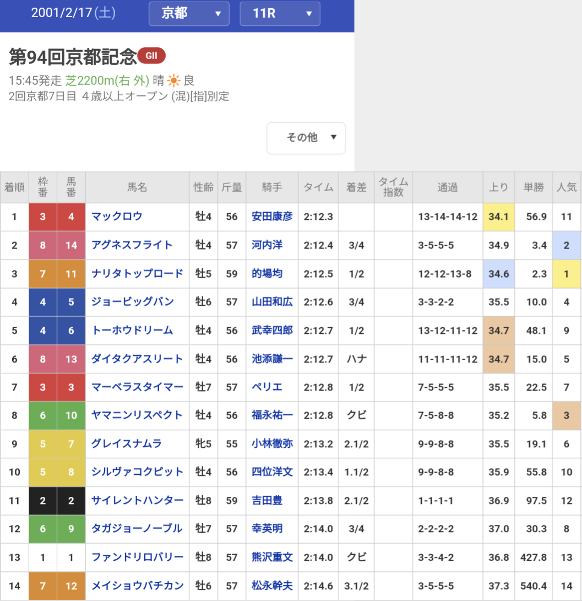Sort by 着順 column header

[x=14, y=187]
